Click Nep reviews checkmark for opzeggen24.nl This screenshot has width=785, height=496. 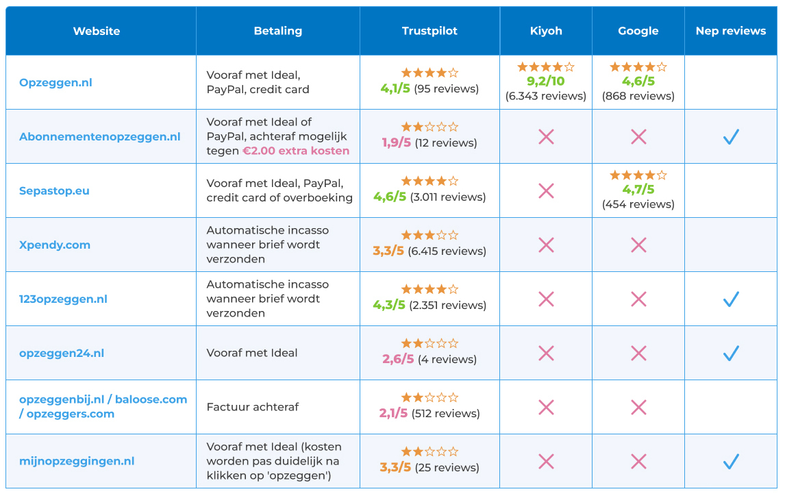click(731, 354)
